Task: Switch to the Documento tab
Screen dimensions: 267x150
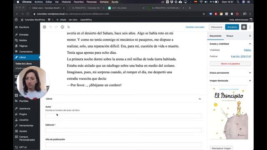Action: pyautogui.click(x=215, y=36)
